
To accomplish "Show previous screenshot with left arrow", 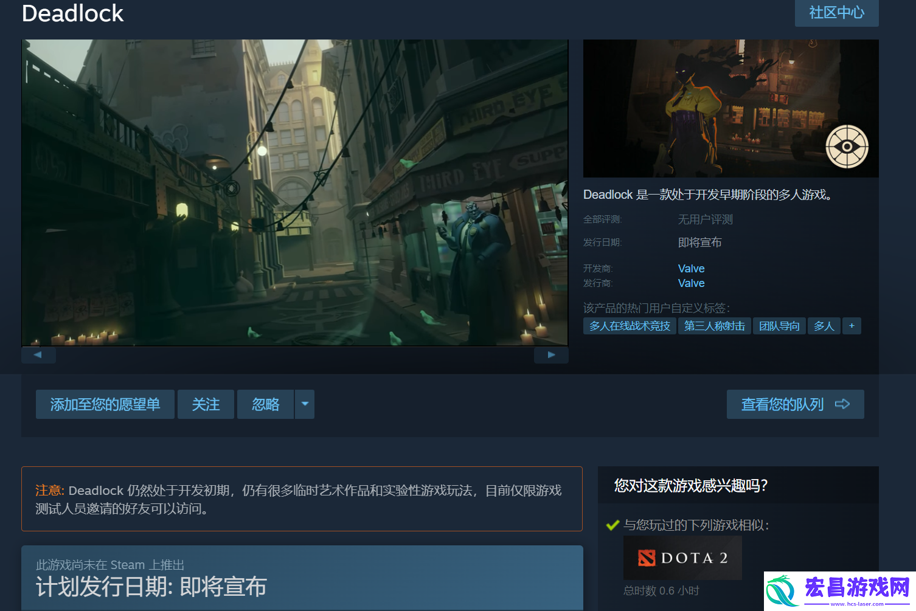I will point(38,355).
